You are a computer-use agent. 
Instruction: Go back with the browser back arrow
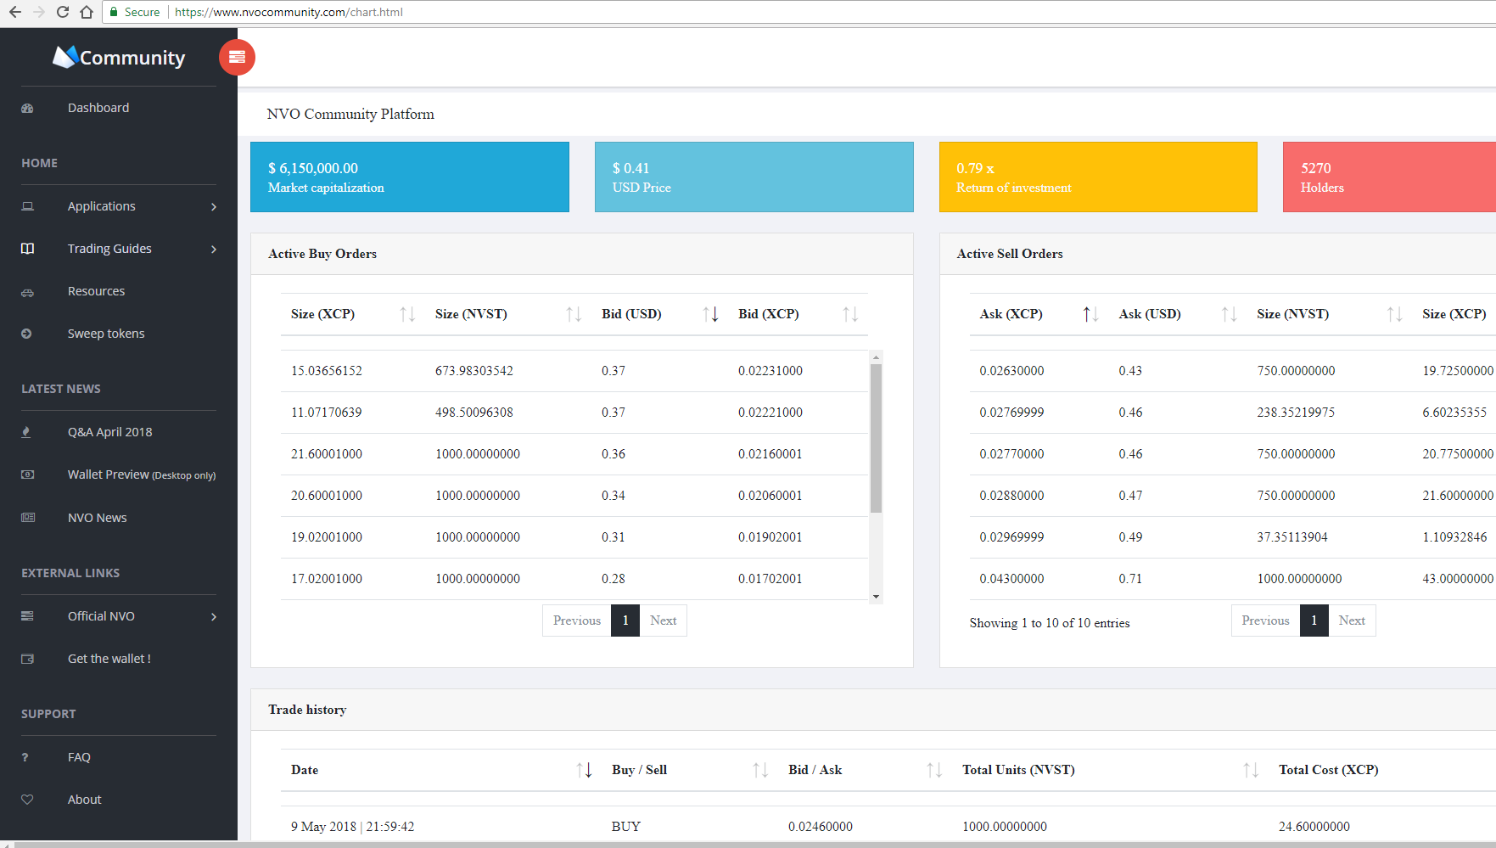(14, 12)
